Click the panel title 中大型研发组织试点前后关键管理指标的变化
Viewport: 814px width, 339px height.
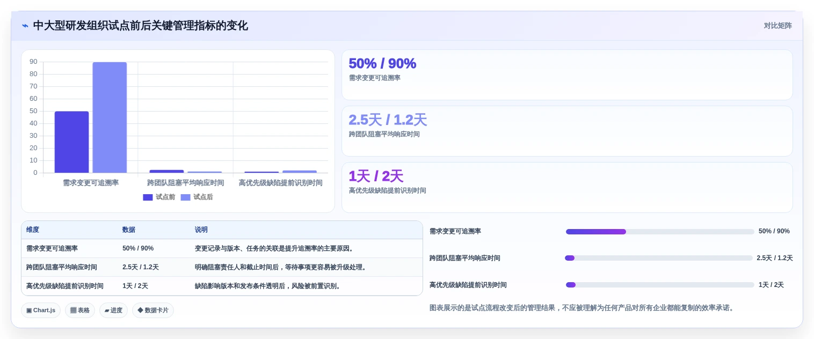point(141,26)
